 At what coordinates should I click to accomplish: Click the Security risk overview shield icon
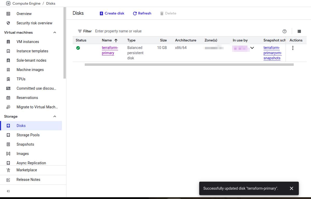pos(8,23)
